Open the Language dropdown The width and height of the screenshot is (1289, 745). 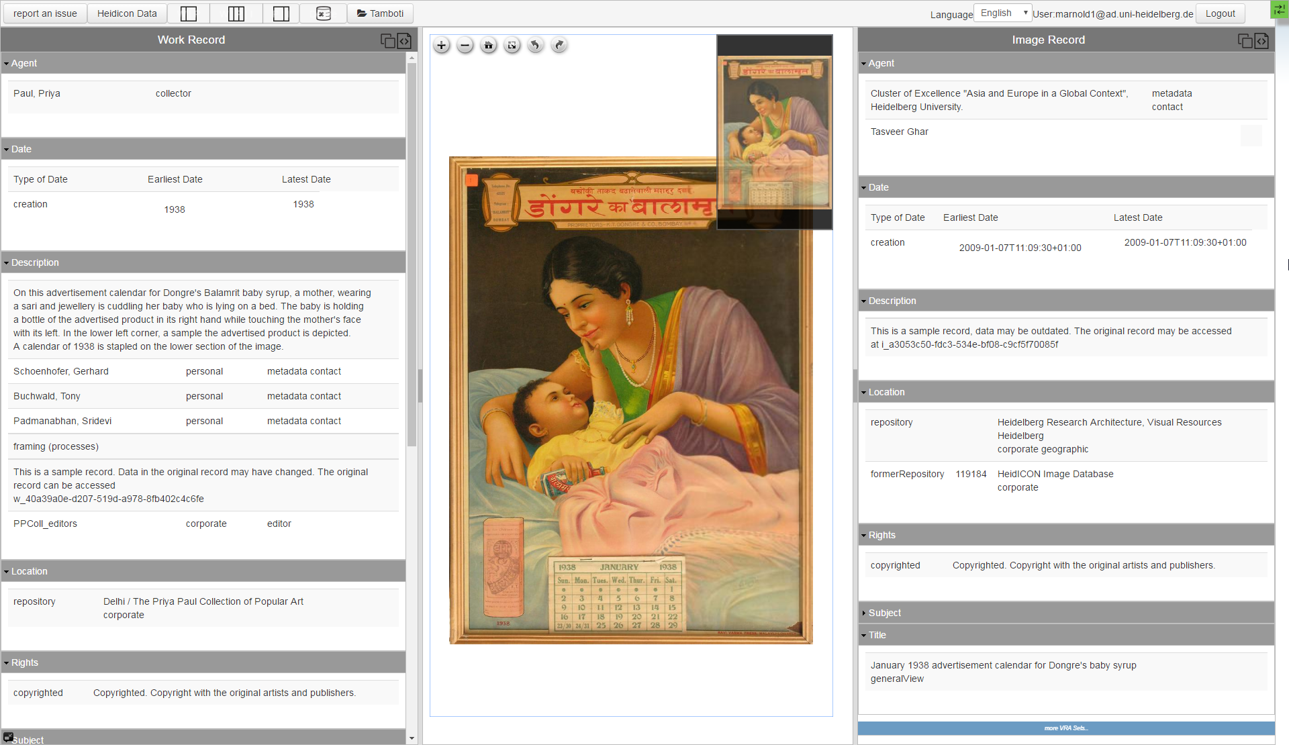pos(1002,13)
